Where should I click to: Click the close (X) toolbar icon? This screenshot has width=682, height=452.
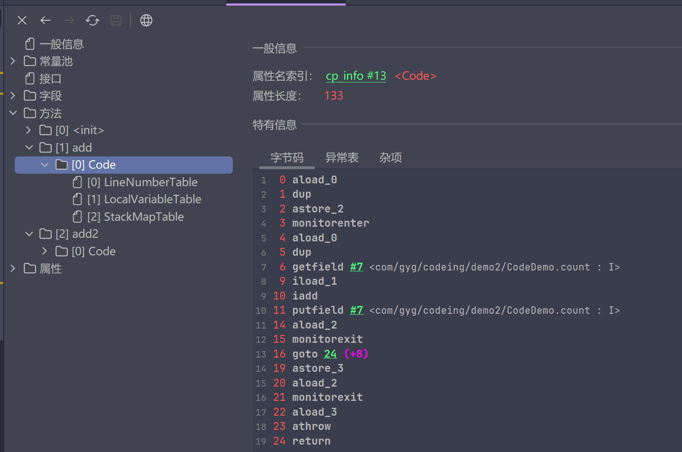[22, 20]
